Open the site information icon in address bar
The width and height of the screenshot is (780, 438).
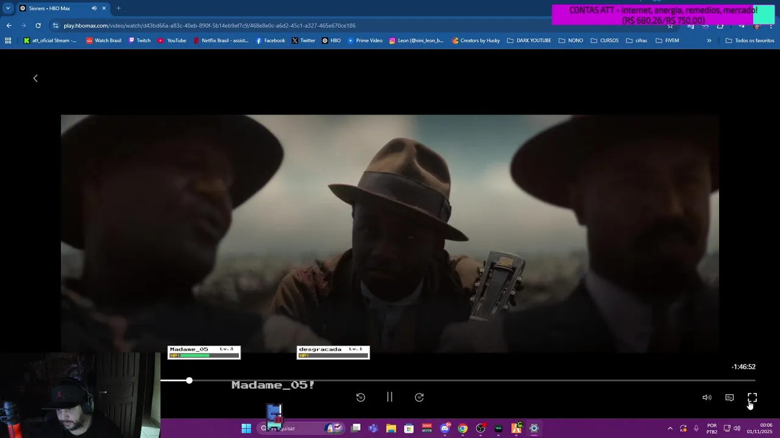(x=55, y=26)
